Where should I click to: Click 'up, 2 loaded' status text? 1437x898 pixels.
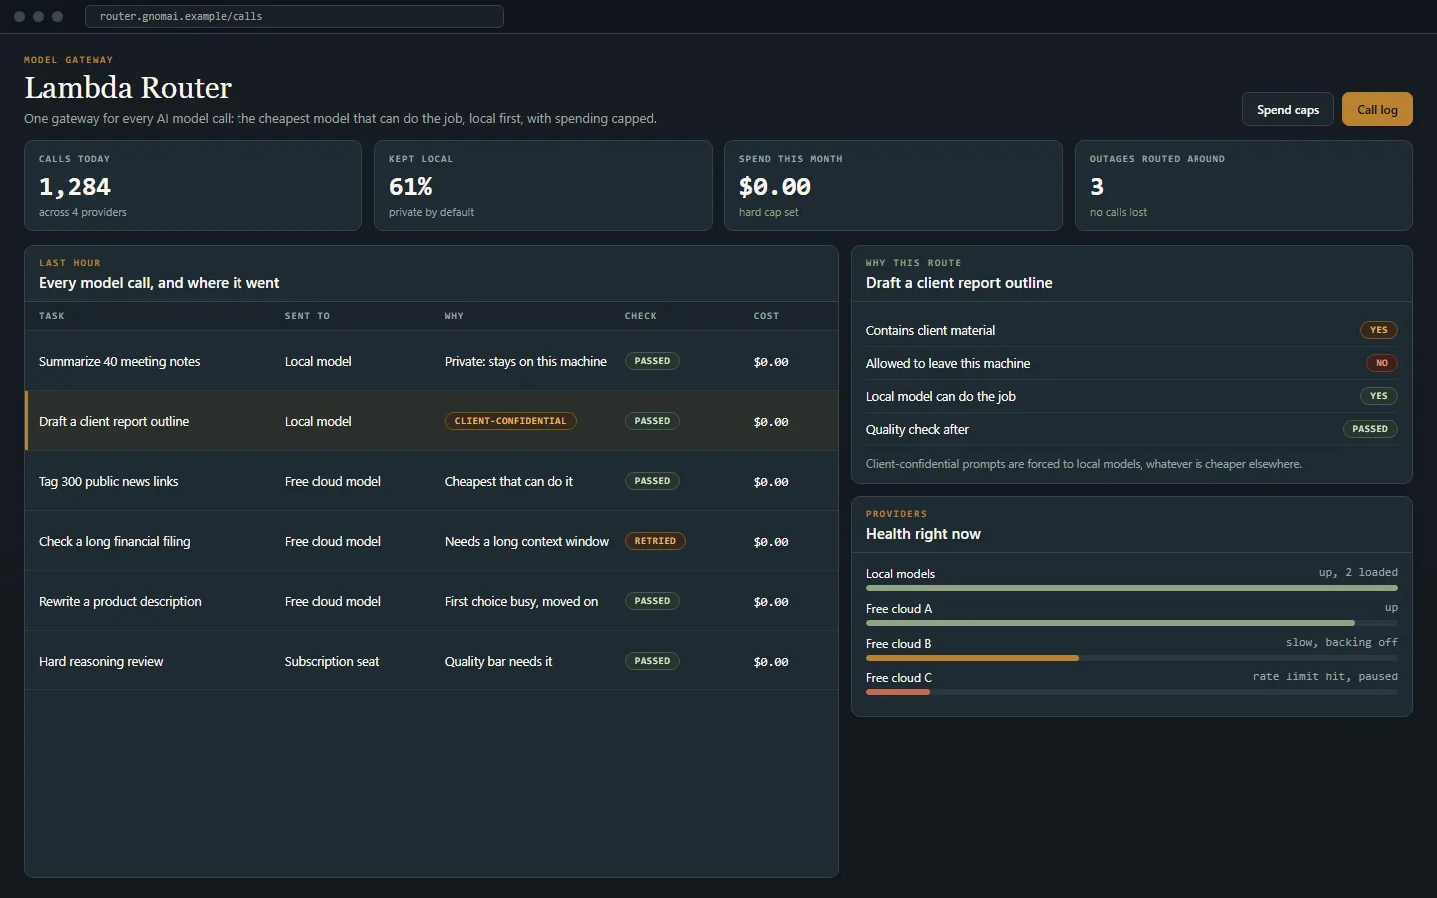coord(1358,572)
